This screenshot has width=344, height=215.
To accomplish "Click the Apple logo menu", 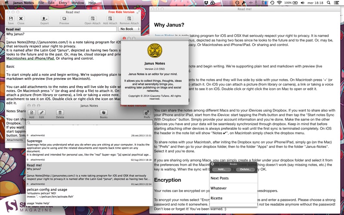I will click(x=6, y=3).
